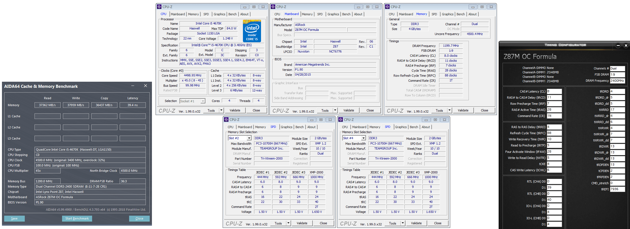Open the About tab in the Slot #2 SPD window

click(x=311, y=127)
